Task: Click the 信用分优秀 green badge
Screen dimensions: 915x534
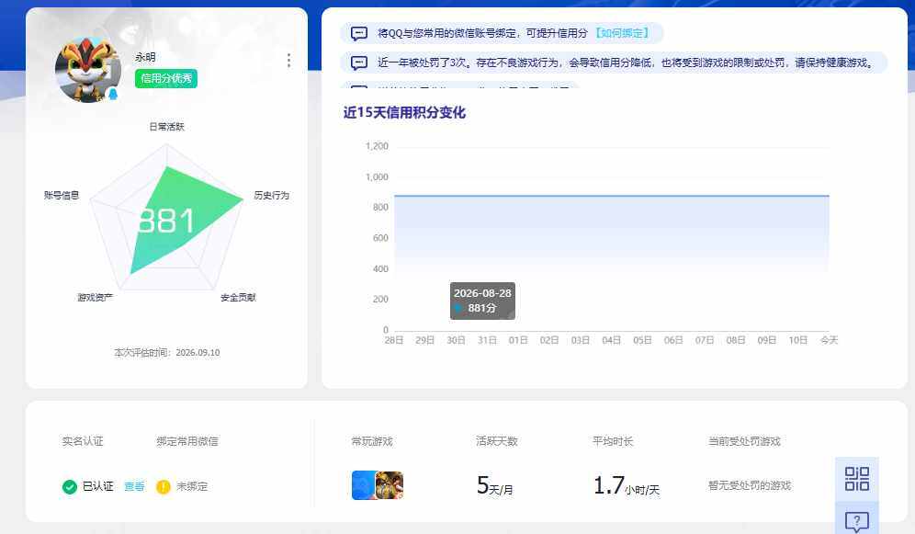Action: pyautogui.click(x=166, y=78)
